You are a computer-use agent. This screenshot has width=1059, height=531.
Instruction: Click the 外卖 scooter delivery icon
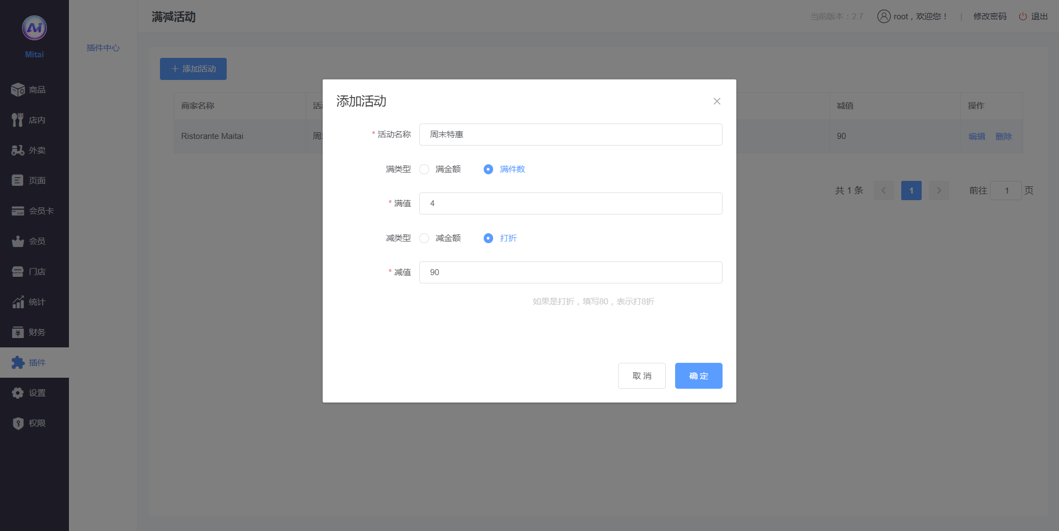(x=18, y=151)
